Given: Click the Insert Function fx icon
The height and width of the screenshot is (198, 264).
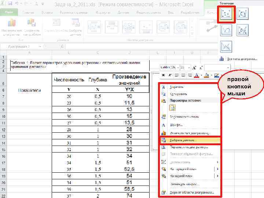Looking at the screenshot, I should tap(62, 46).
